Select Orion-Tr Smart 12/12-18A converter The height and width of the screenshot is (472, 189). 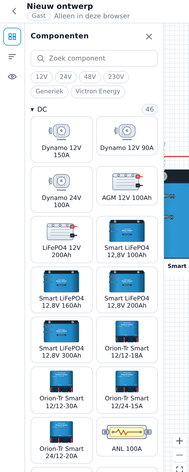tap(127, 340)
